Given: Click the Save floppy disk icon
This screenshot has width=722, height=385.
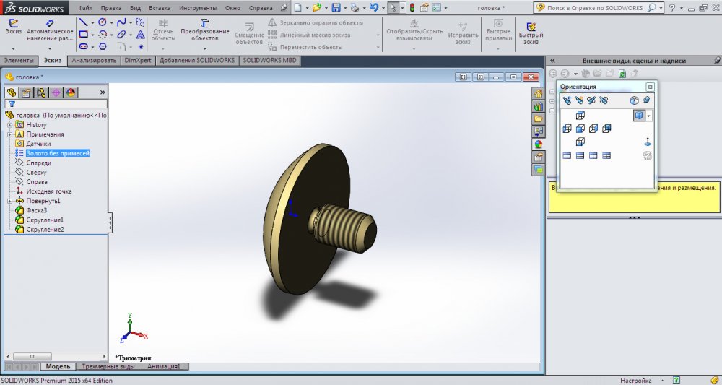Looking at the screenshot, I should click(336, 8).
